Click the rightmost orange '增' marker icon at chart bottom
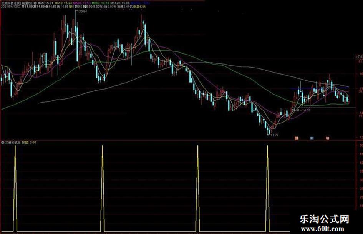The width and height of the screenshot is (363, 234). click(327, 138)
